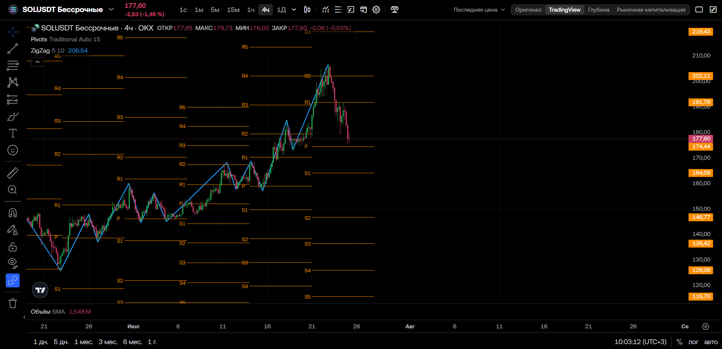Select the 1ч timeframe button
This screenshot has width=722, height=349.
(251, 10)
